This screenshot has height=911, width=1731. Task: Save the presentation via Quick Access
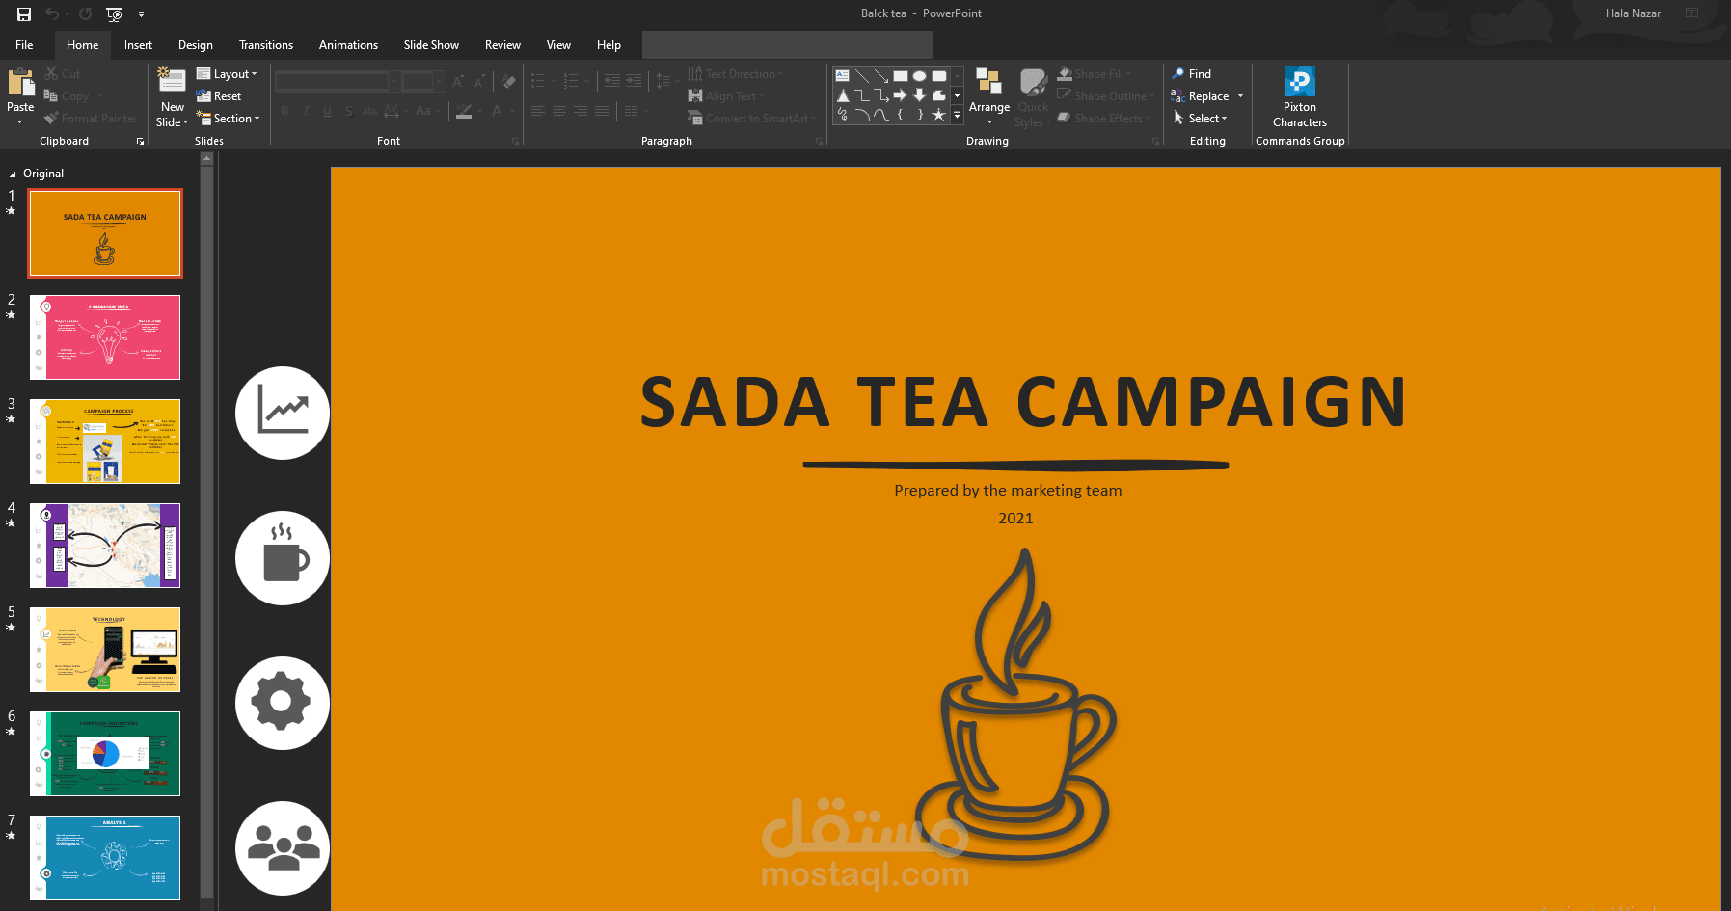(24, 13)
